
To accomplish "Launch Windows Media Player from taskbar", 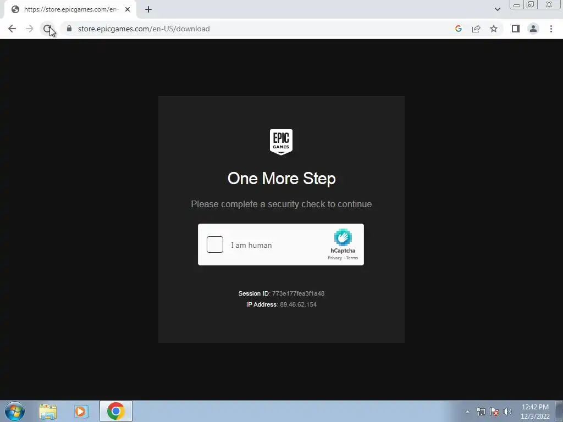I will coord(81,412).
